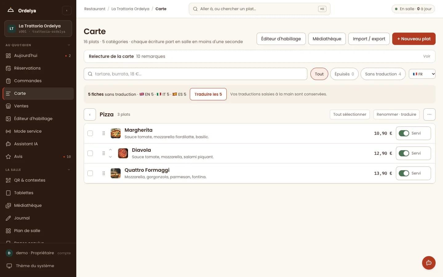Go to Restaurant breadcrumb
The image size is (443, 277).
pyautogui.click(x=95, y=9)
